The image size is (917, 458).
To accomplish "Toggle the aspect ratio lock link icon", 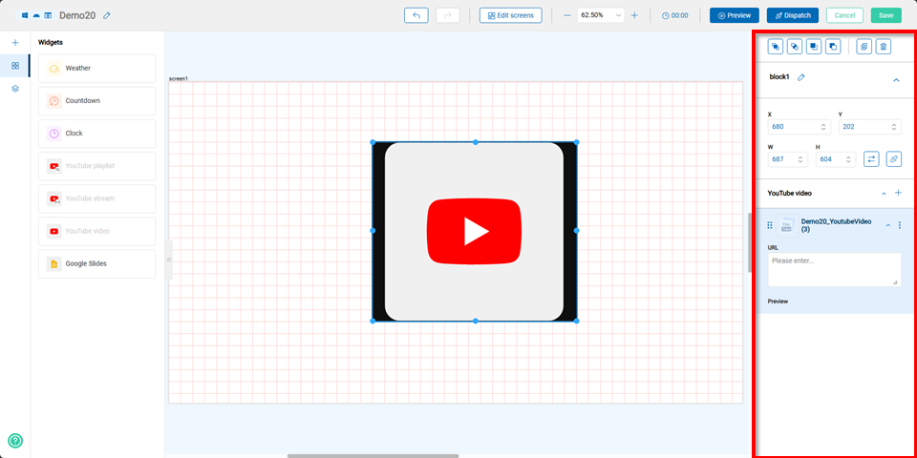I will click(893, 159).
